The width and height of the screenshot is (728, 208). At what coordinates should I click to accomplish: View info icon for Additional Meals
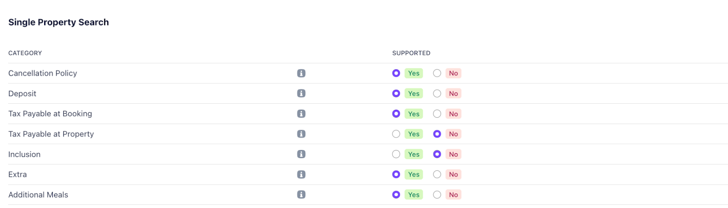[x=301, y=194]
